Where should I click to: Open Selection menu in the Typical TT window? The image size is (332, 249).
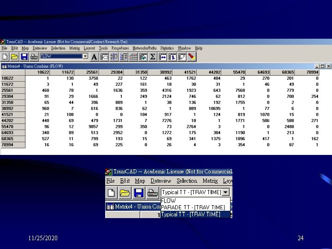(187, 181)
